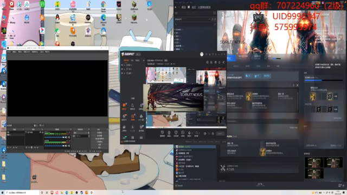Open the OBS Edit menu
This screenshot has height=195, width=347.
15,52
